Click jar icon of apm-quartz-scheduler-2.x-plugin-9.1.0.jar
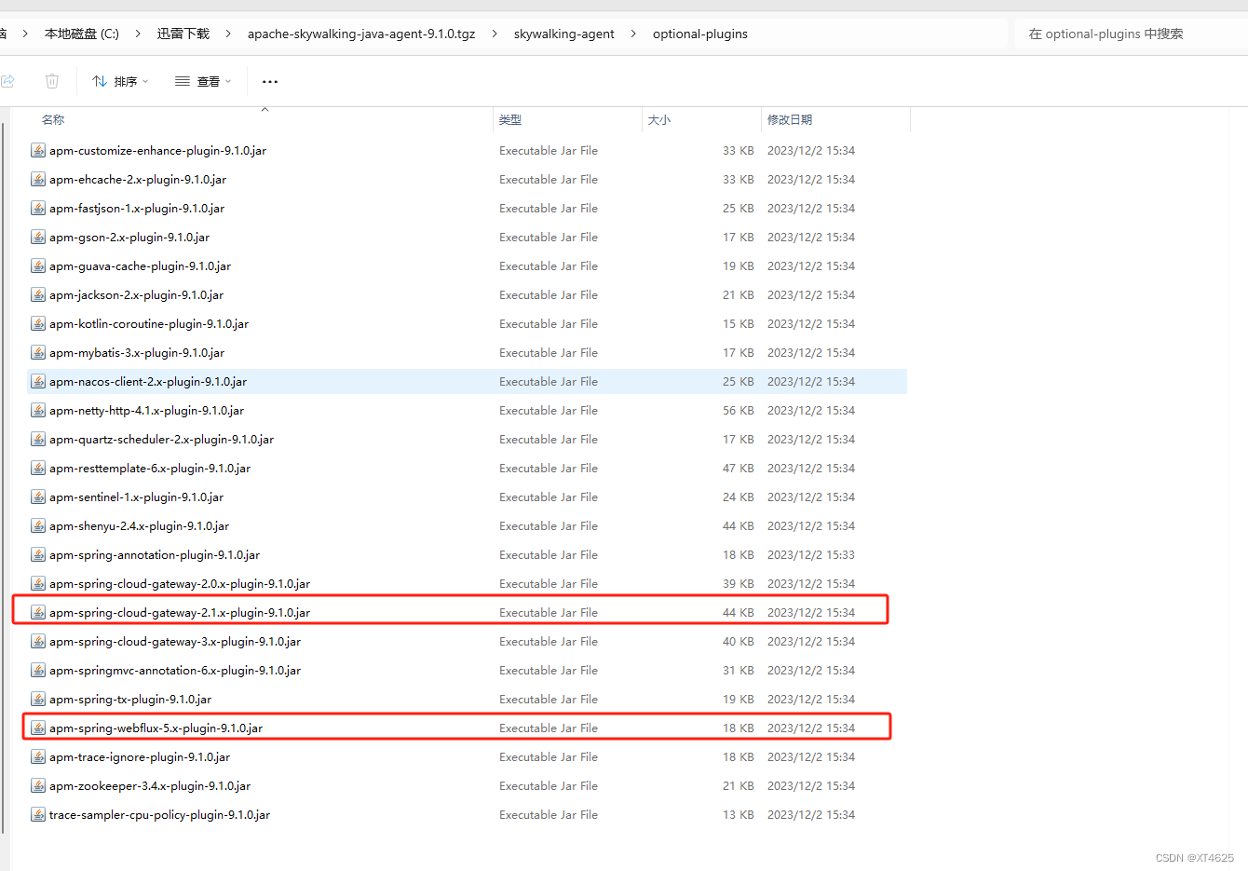The image size is (1248, 871). [38, 439]
